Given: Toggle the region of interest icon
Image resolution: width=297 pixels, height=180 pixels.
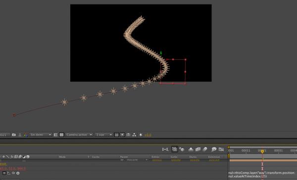Looking at the screenshot, I should [x=55, y=135].
